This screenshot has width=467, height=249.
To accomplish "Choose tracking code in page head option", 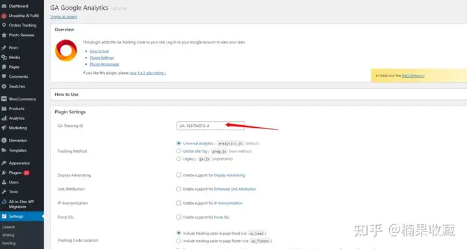I will tap(178, 233).
